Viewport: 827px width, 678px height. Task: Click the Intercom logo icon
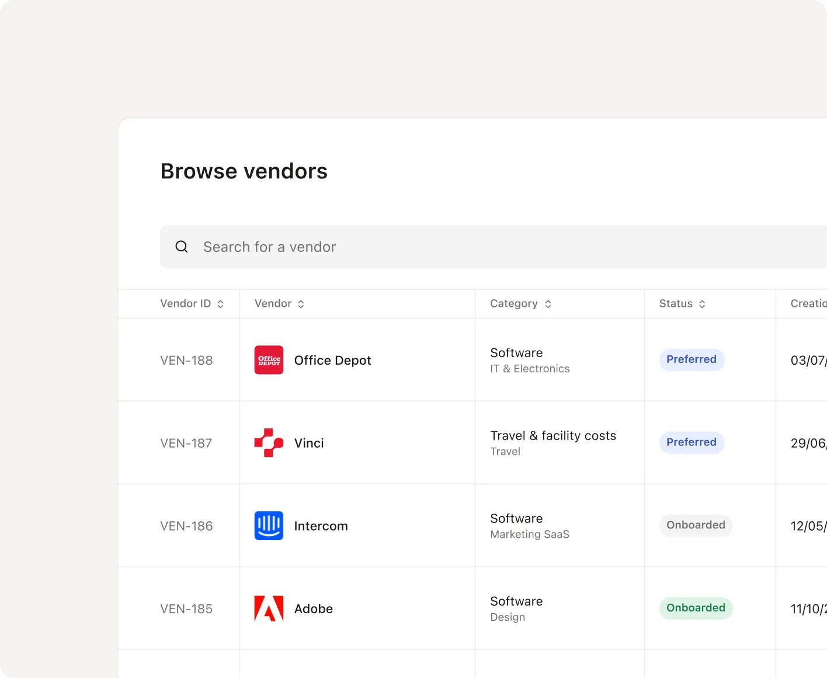click(268, 525)
